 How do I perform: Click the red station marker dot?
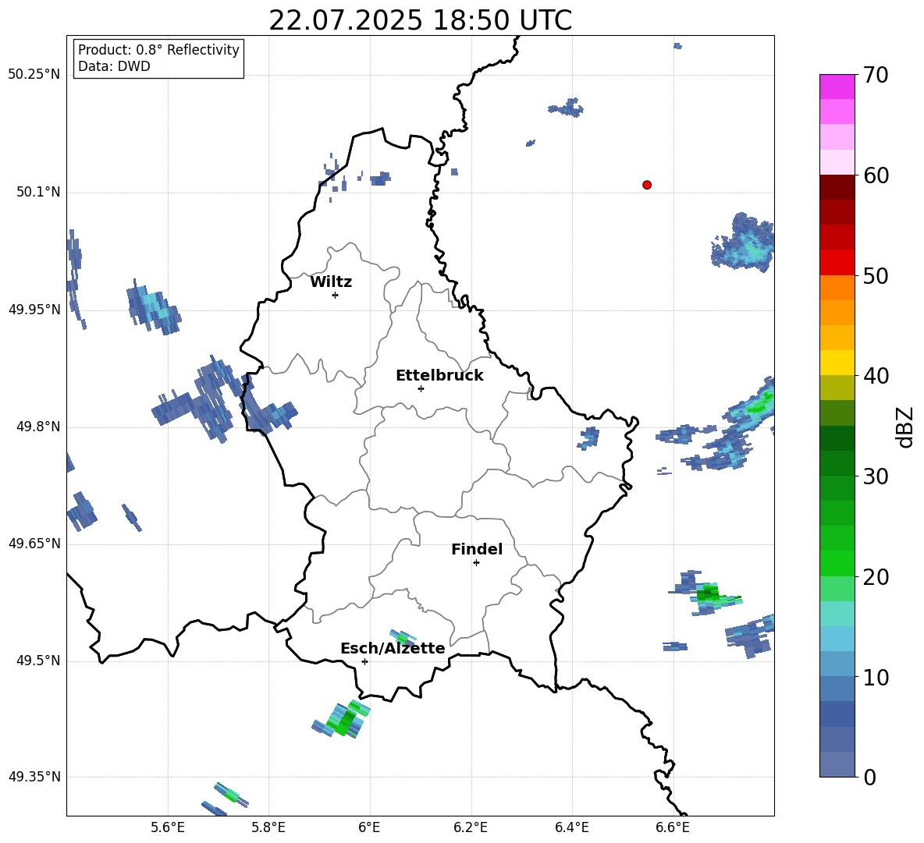(647, 185)
